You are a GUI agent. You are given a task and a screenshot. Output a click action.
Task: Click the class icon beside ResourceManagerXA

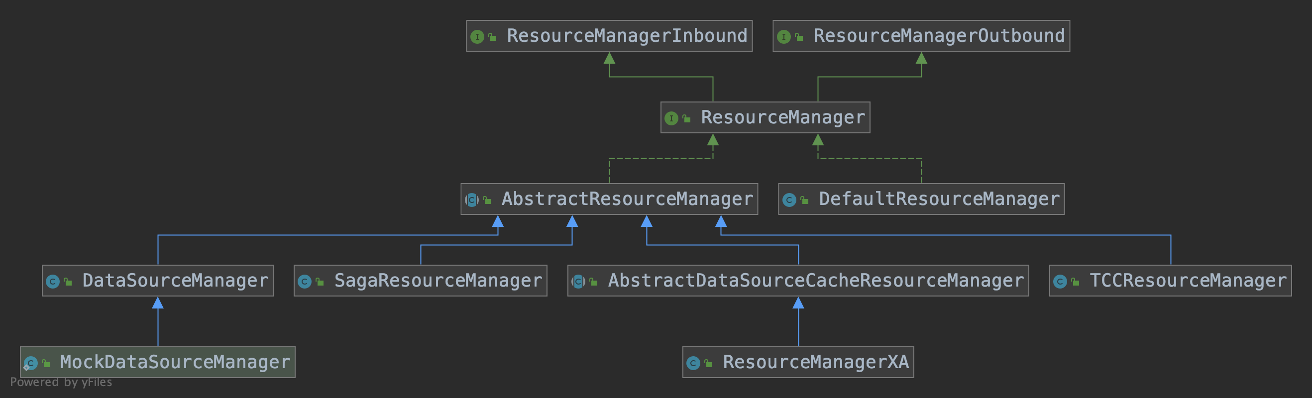pos(693,363)
